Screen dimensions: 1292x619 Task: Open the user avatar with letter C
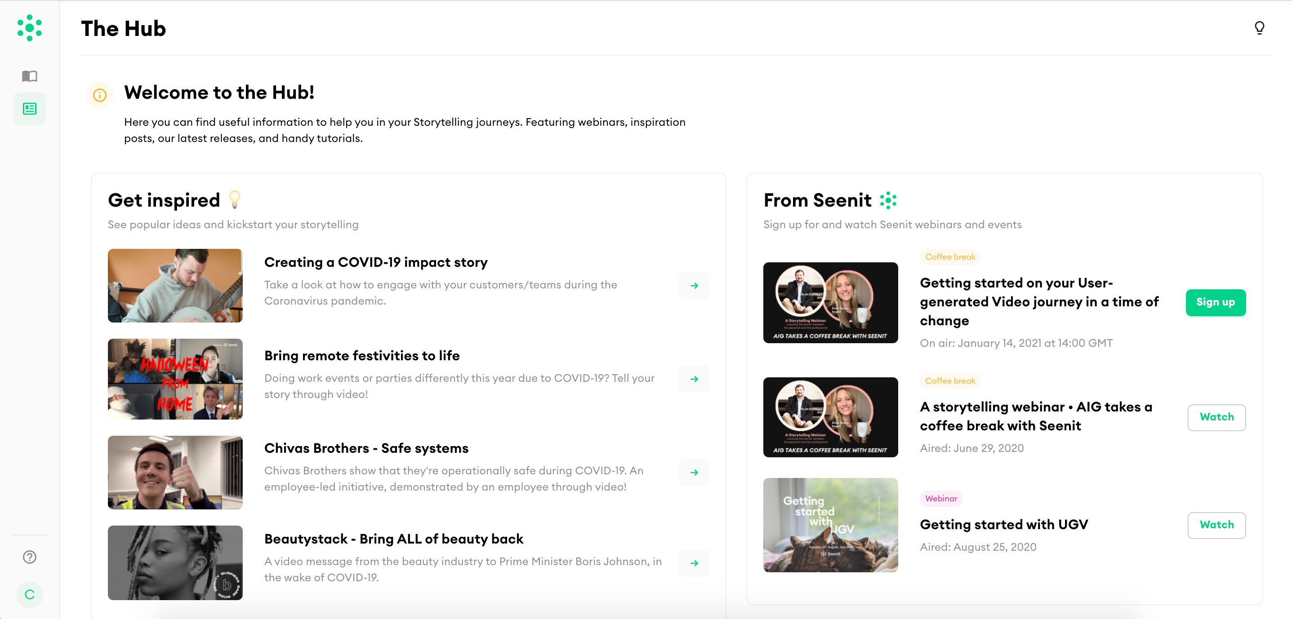[30, 594]
